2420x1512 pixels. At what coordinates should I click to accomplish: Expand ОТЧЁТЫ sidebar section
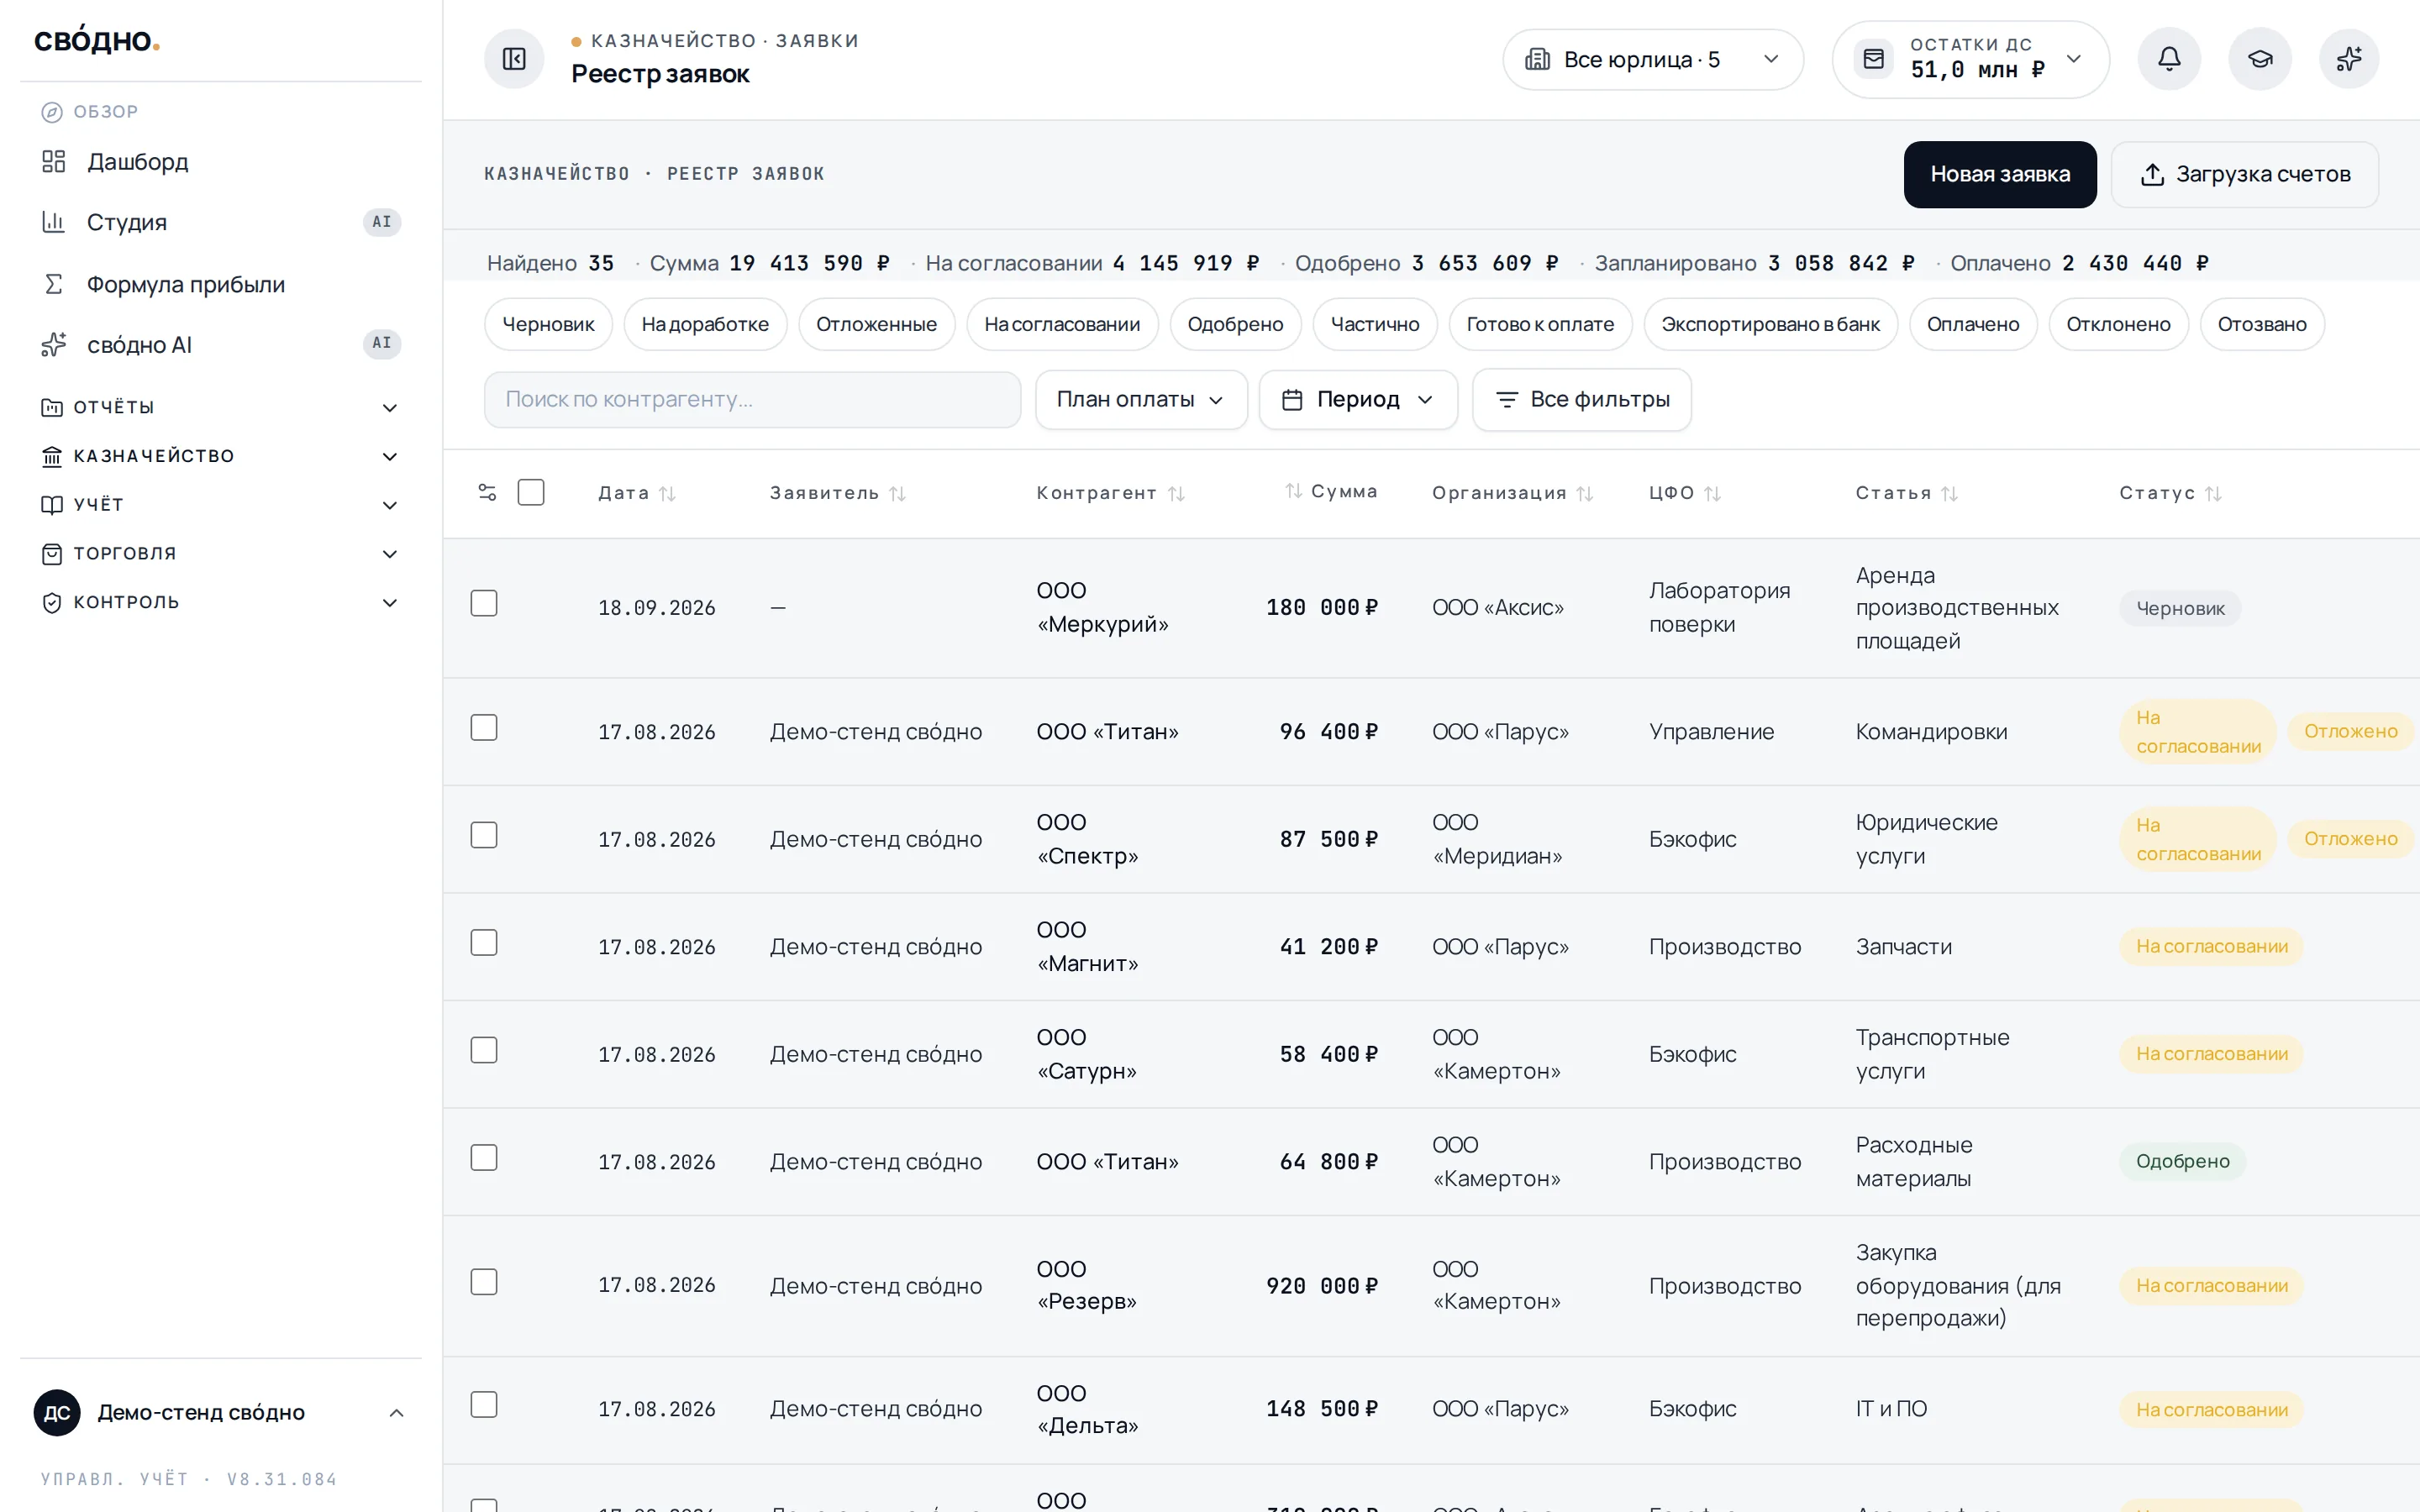click(x=220, y=407)
